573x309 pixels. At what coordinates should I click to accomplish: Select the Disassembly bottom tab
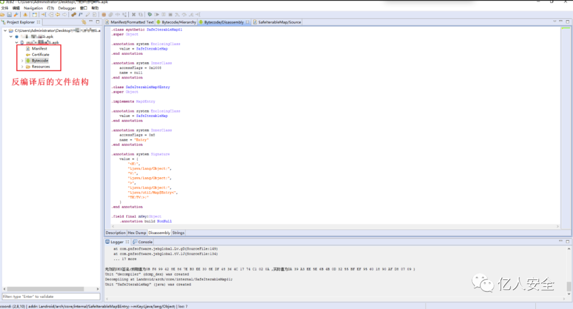pyautogui.click(x=159, y=233)
